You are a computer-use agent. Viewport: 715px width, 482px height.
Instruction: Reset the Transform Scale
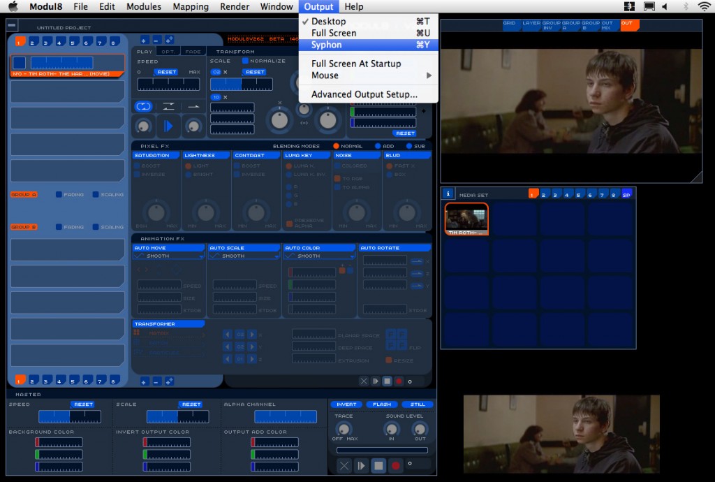(x=255, y=72)
